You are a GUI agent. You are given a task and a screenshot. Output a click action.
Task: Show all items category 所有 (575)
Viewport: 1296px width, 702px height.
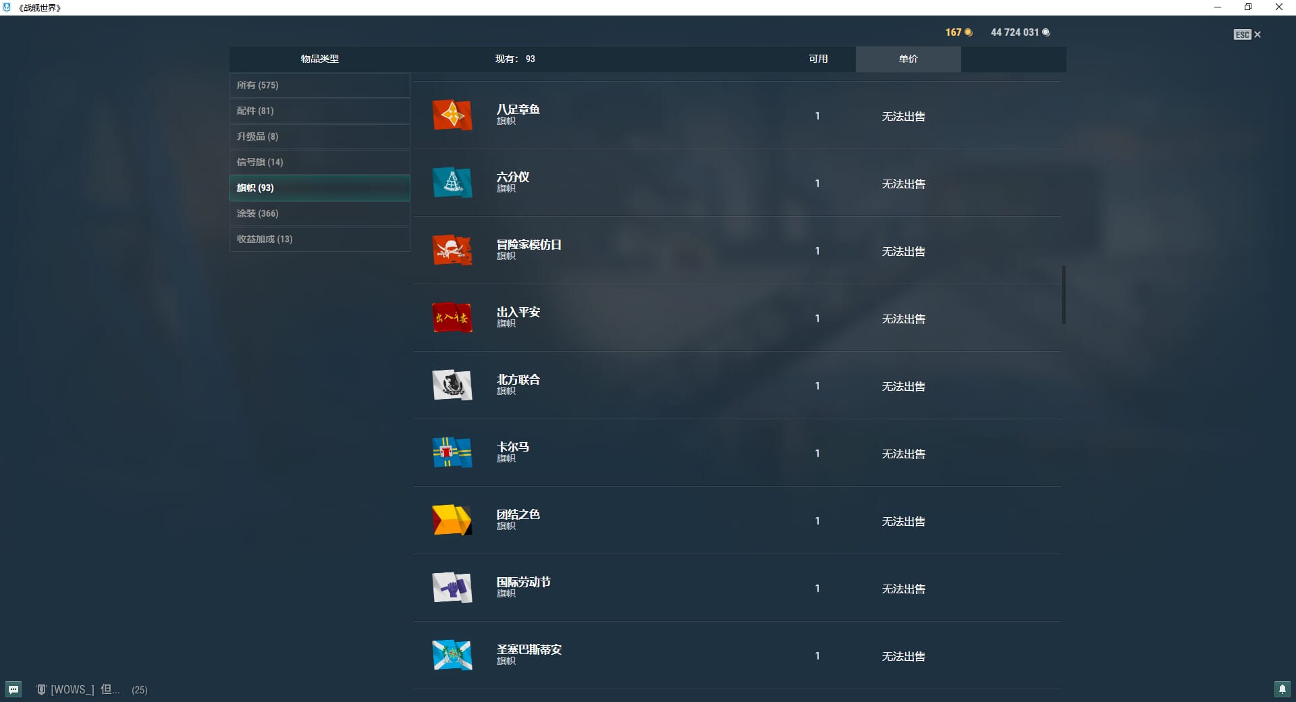click(x=319, y=85)
